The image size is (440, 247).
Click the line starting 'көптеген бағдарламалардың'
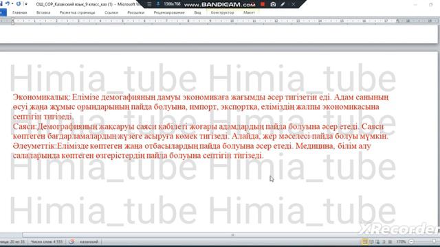pyautogui.click(x=200, y=137)
